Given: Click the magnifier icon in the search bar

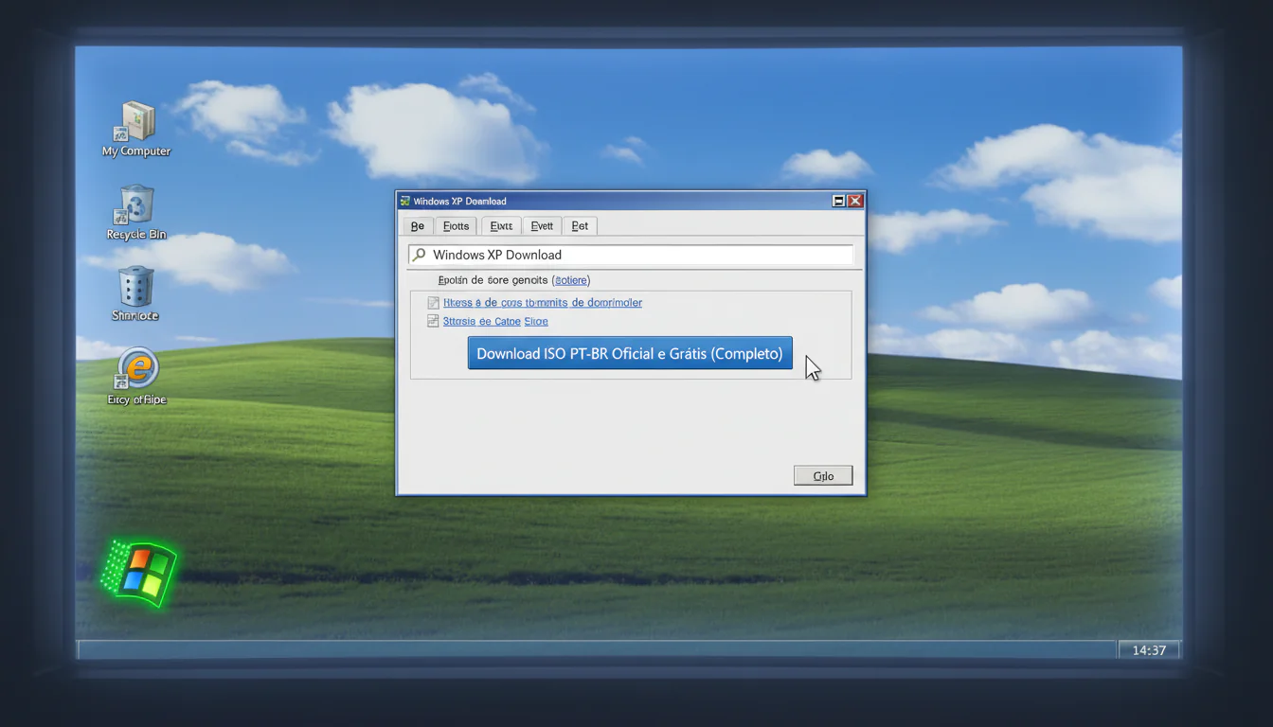Looking at the screenshot, I should [x=418, y=254].
